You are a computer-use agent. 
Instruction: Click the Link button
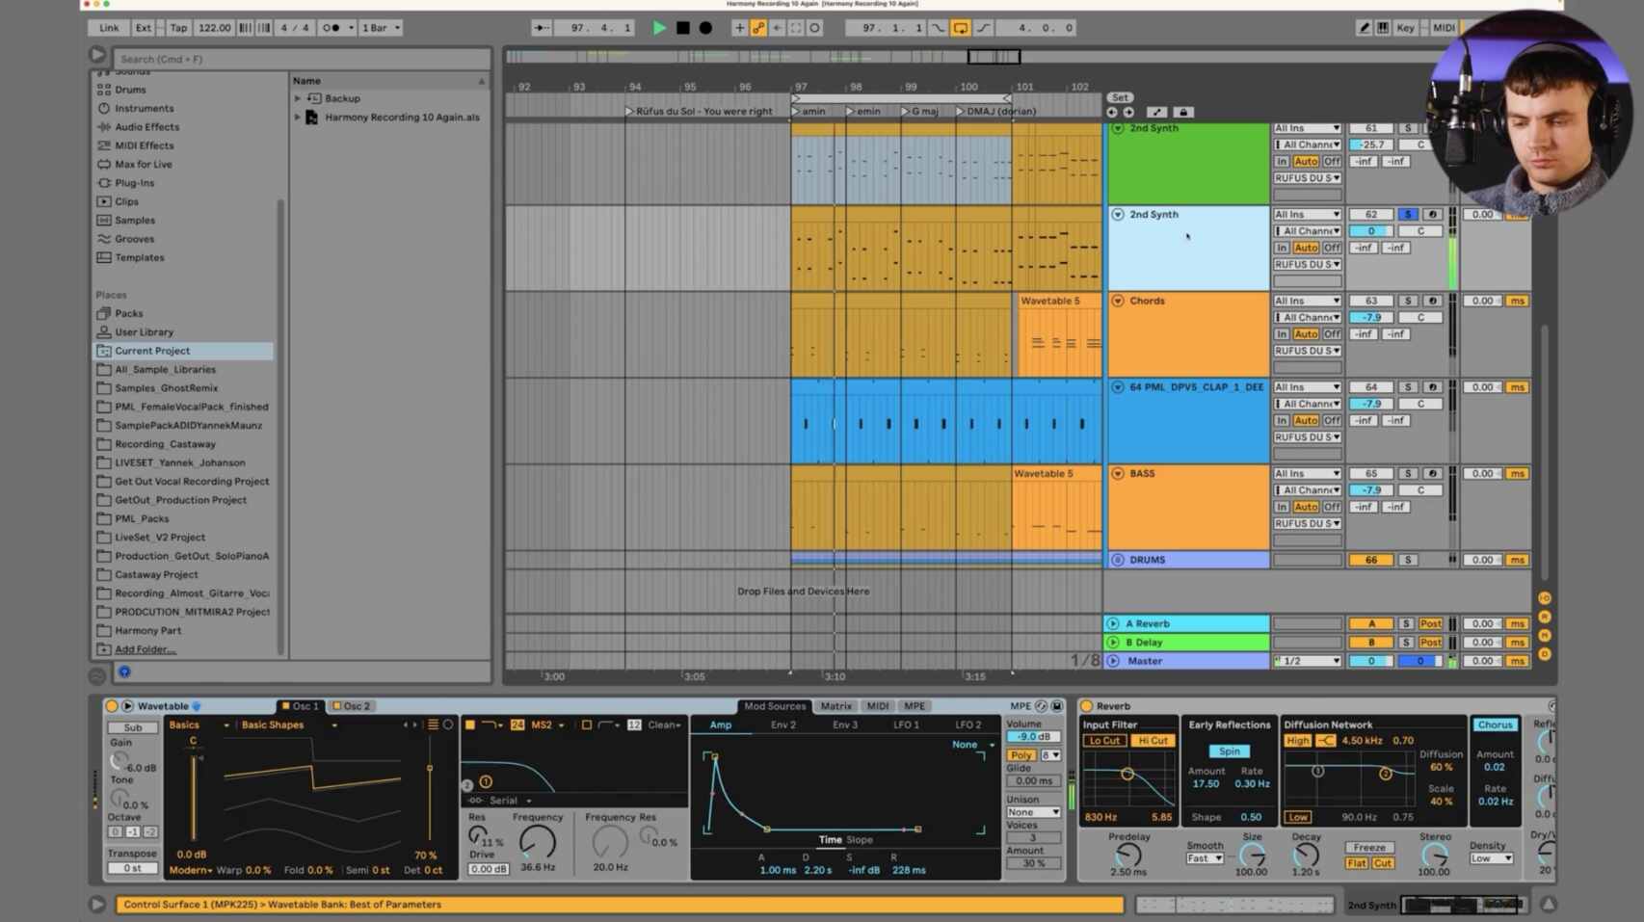(109, 28)
